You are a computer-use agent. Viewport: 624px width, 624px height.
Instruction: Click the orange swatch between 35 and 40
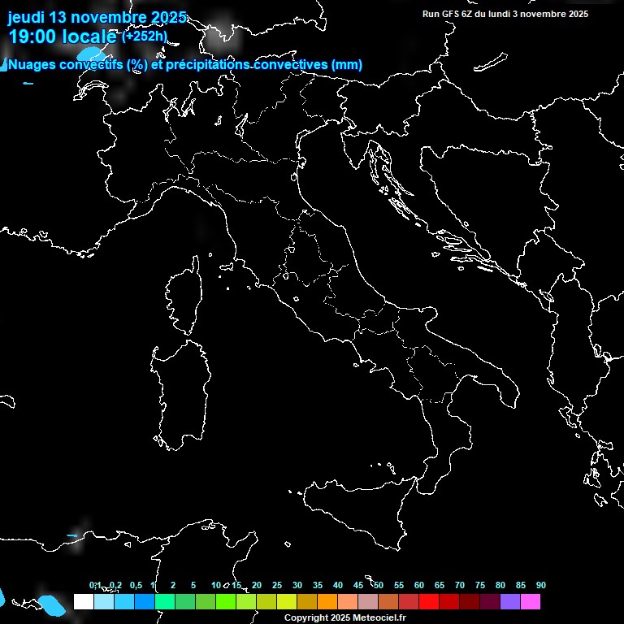(x=327, y=601)
